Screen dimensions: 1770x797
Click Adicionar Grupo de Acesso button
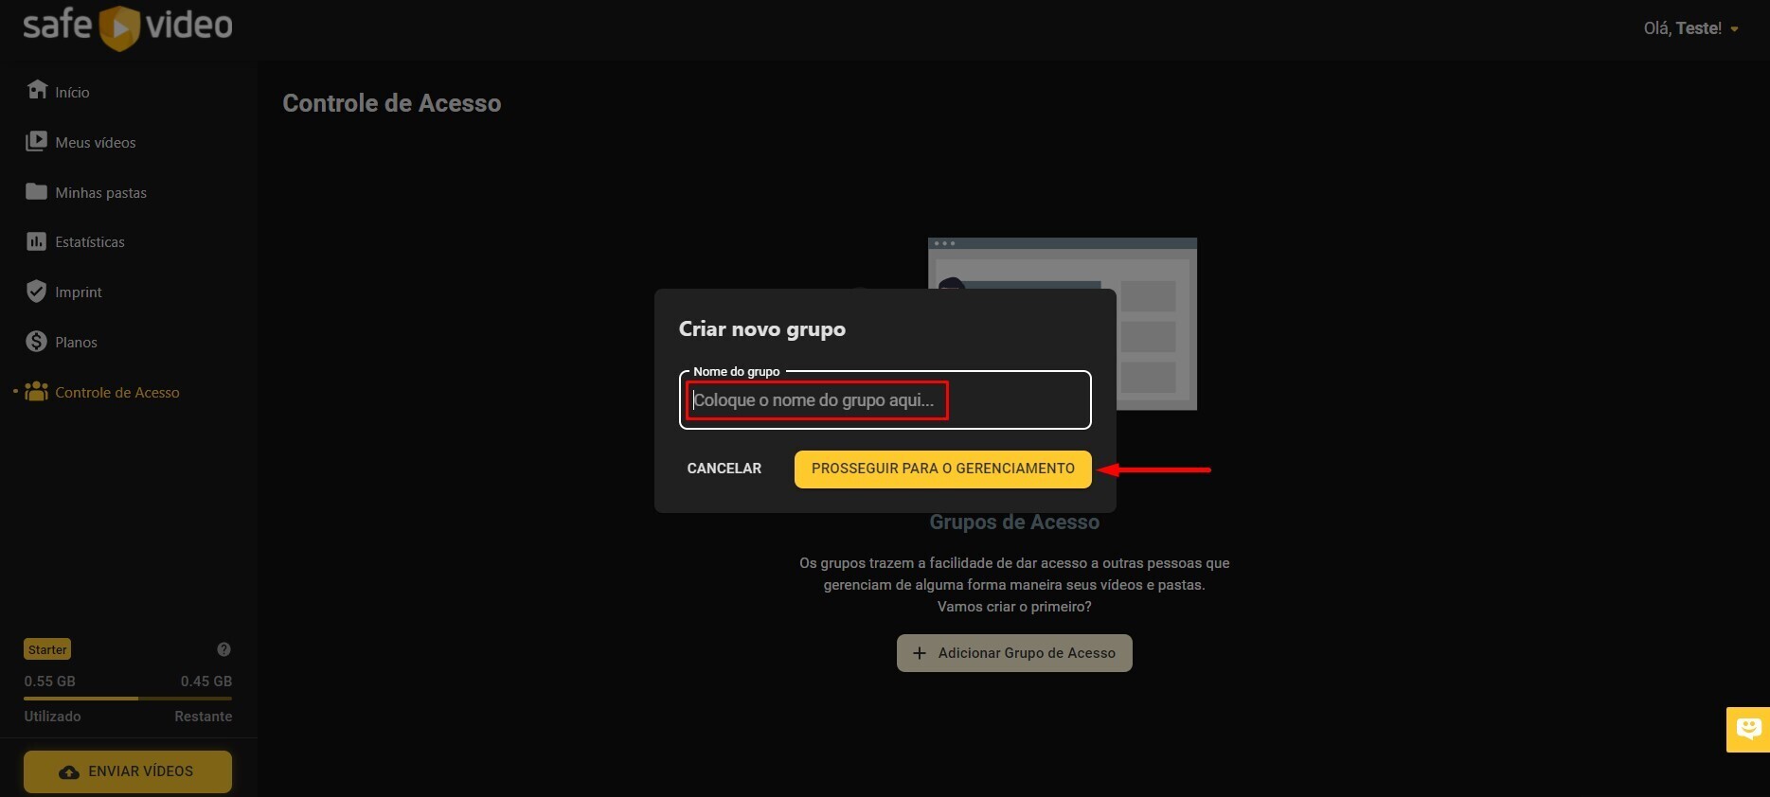coord(1014,653)
